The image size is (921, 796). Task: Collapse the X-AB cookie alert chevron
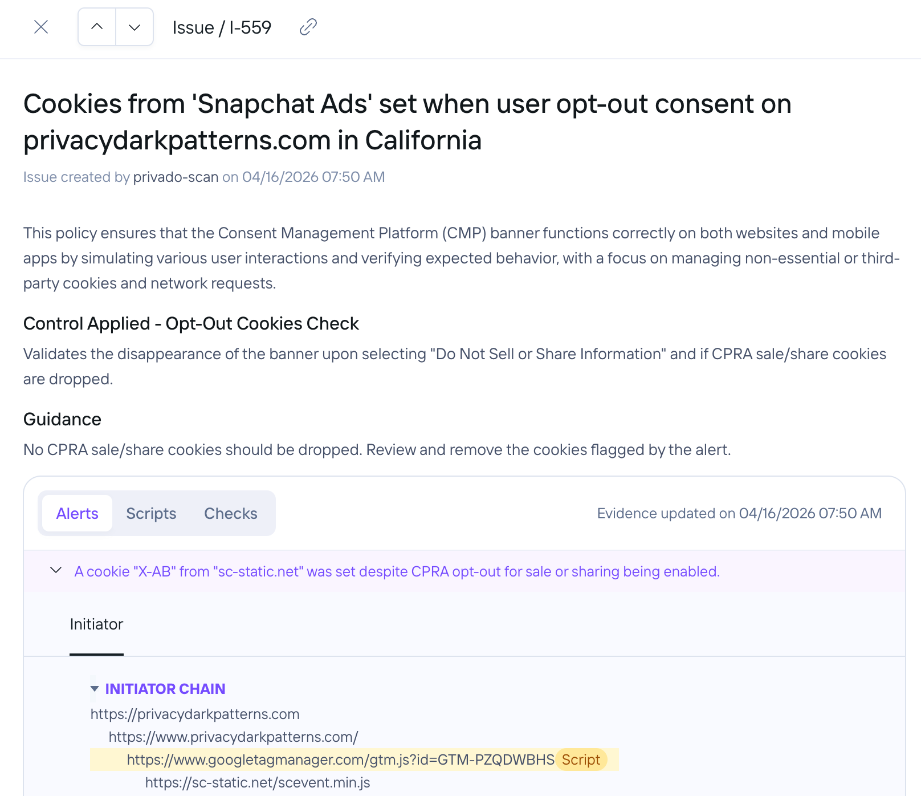(56, 570)
